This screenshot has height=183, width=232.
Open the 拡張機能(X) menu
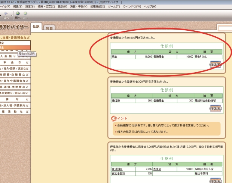(x=98, y=7)
